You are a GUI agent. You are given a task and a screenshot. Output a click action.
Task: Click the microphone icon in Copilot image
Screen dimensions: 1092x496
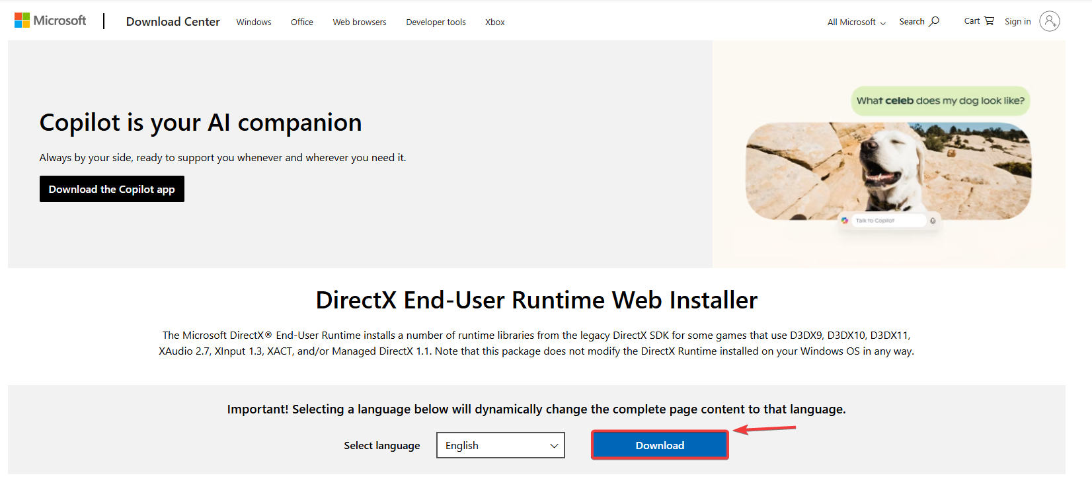(x=933, y=221)
